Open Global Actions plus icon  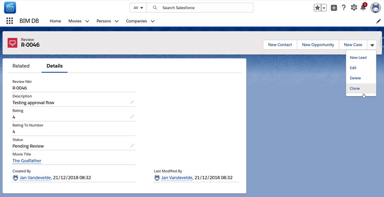[x=334, y=8]
